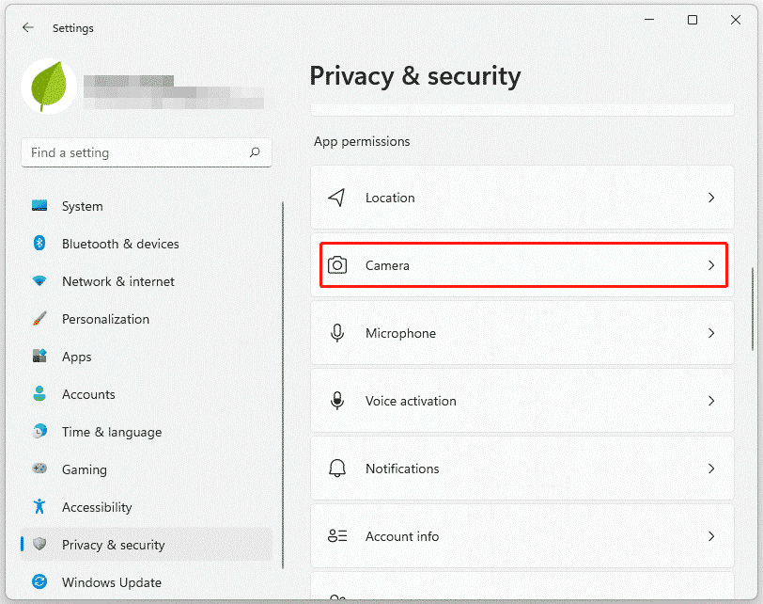Click the Camera icon in permissions list

click(337, 265)
